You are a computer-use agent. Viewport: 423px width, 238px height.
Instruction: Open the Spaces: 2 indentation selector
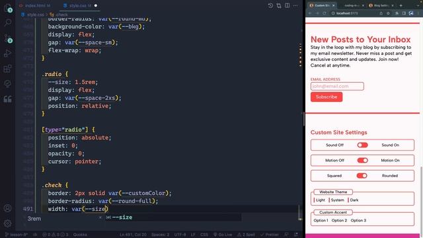[160, 235]
